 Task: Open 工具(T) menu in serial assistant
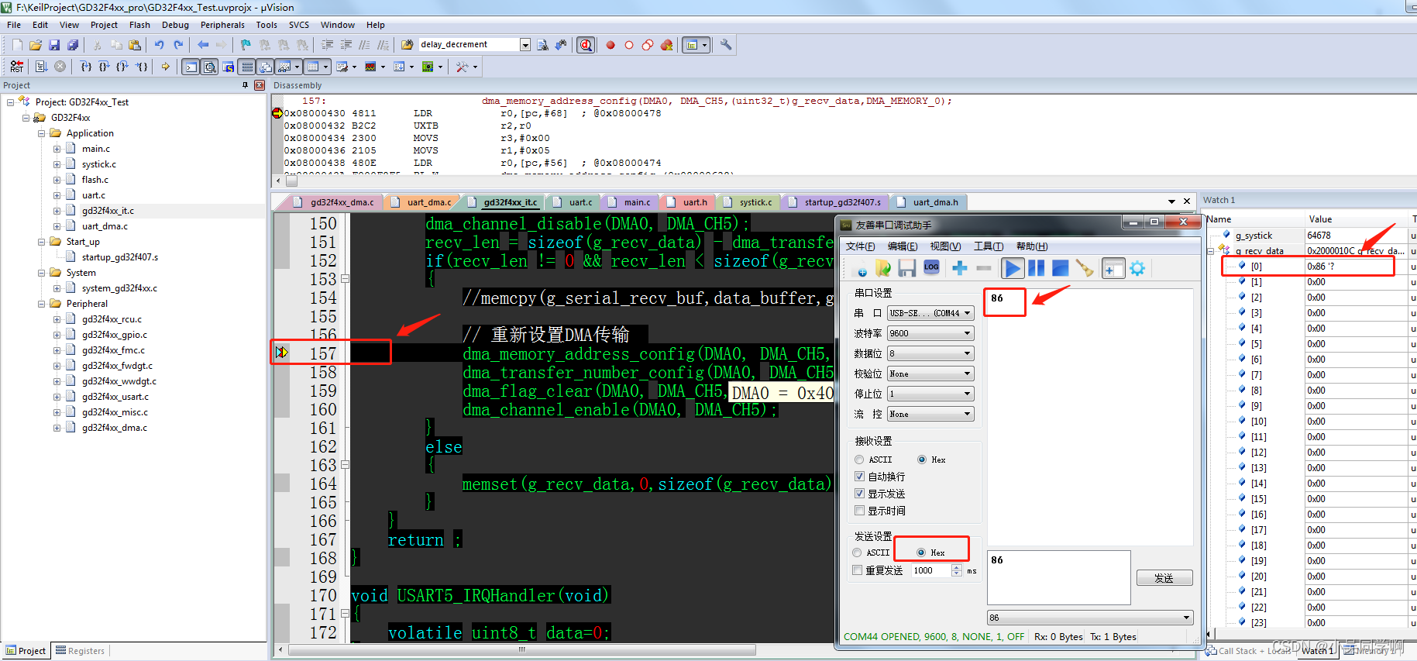point(989,246)
